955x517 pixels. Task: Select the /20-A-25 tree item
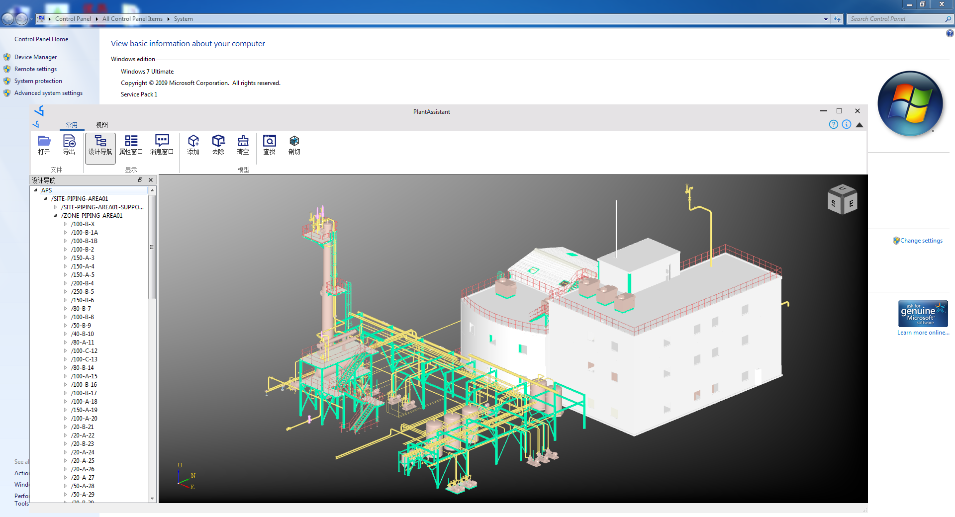coord(83,461)
